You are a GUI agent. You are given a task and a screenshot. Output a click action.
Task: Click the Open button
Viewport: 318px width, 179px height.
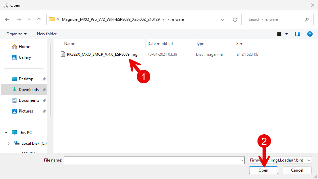point(263,170)
